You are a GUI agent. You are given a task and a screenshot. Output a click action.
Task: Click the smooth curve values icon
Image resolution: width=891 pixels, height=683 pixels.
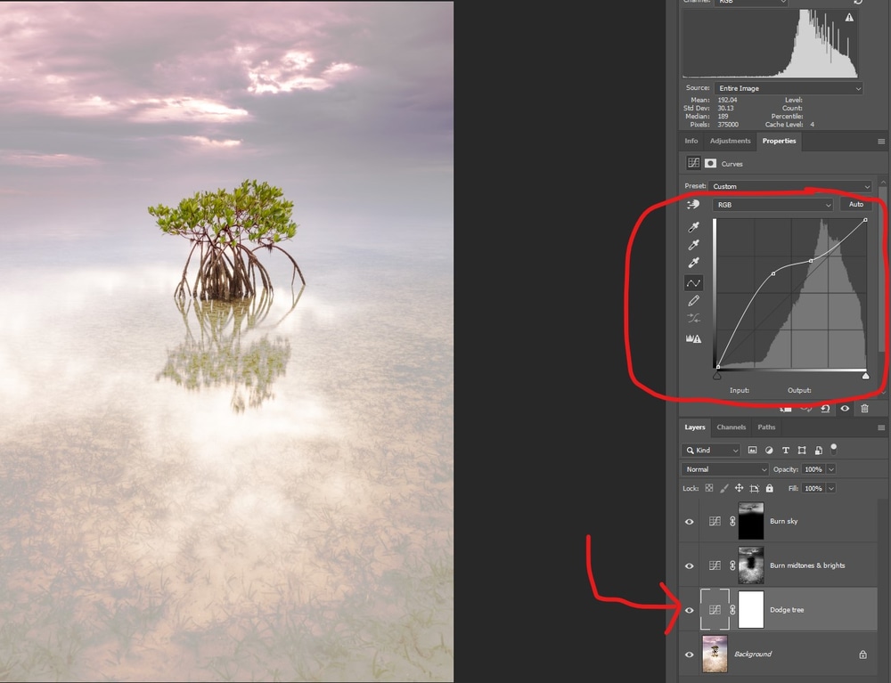[x=693, y=319]
